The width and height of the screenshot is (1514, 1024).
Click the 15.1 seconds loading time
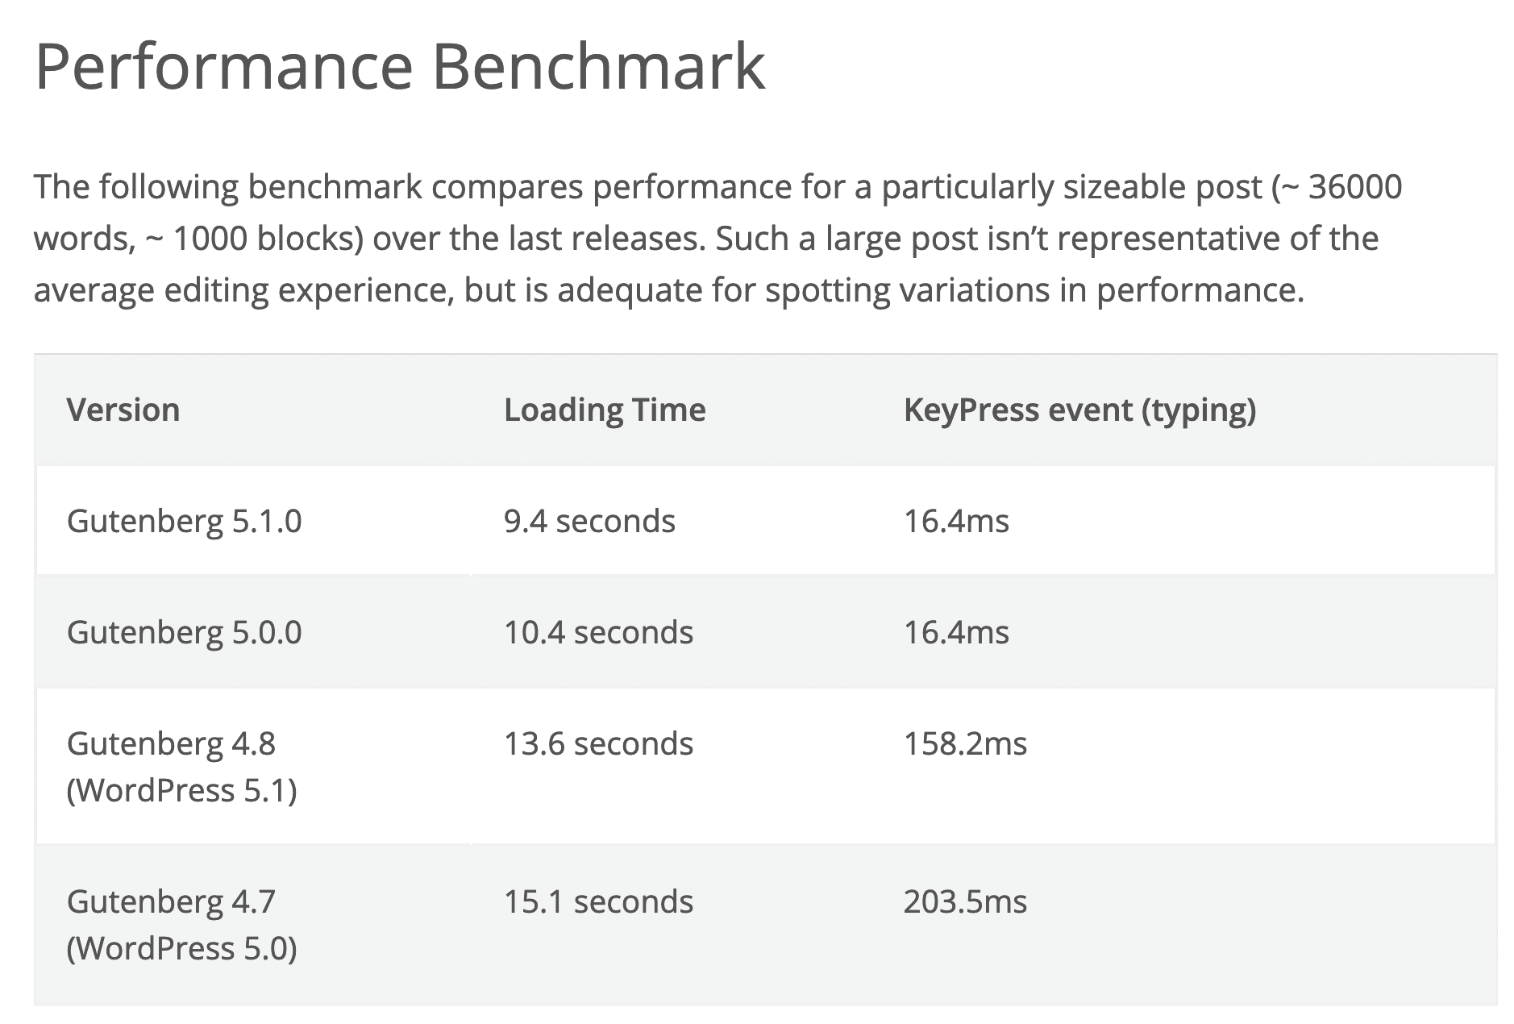598,901
